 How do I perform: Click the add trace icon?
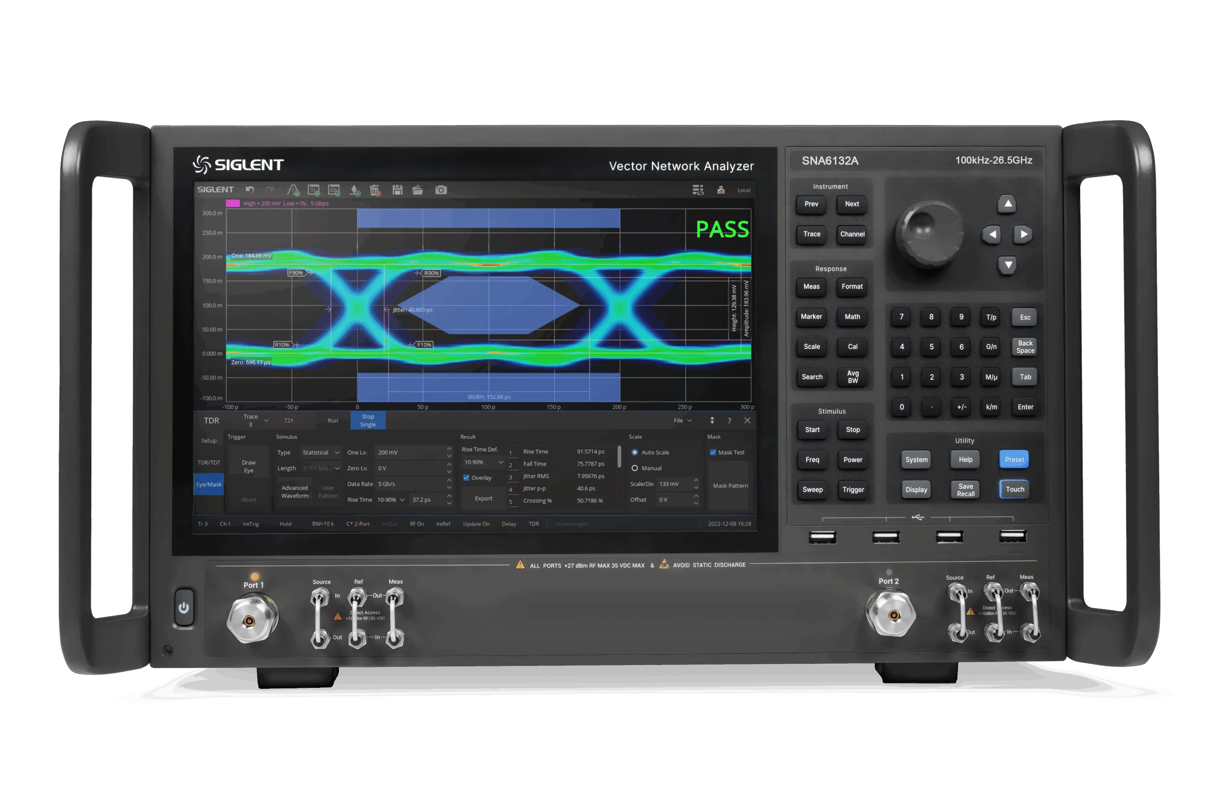(314, 190)
